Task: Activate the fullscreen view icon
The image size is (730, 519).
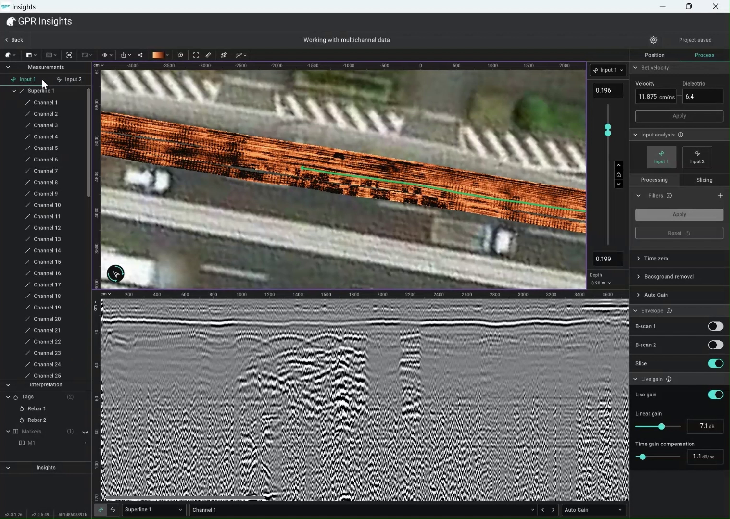Action: click(195, 55)
